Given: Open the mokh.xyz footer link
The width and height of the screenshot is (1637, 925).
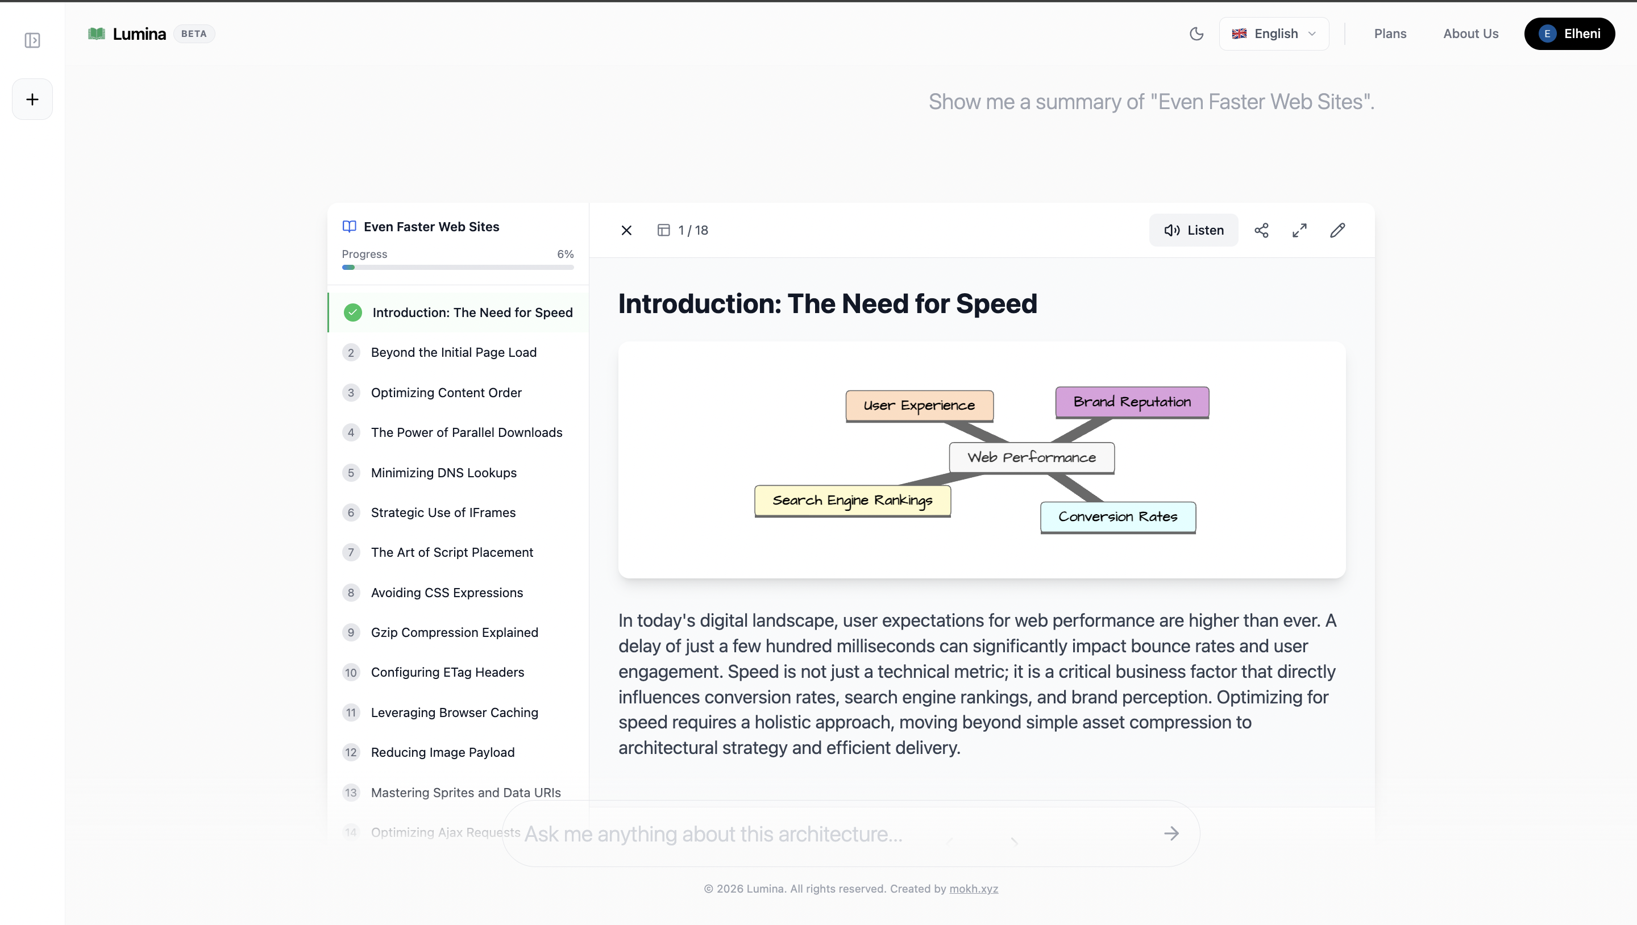Looking at the screenshot, I should pyautogui.click(x=973, y=889).
